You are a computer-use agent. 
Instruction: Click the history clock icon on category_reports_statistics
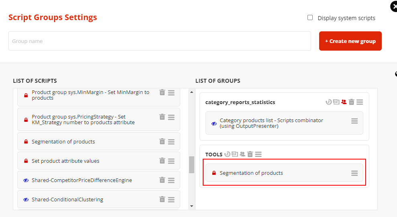[x=328, y=102]
